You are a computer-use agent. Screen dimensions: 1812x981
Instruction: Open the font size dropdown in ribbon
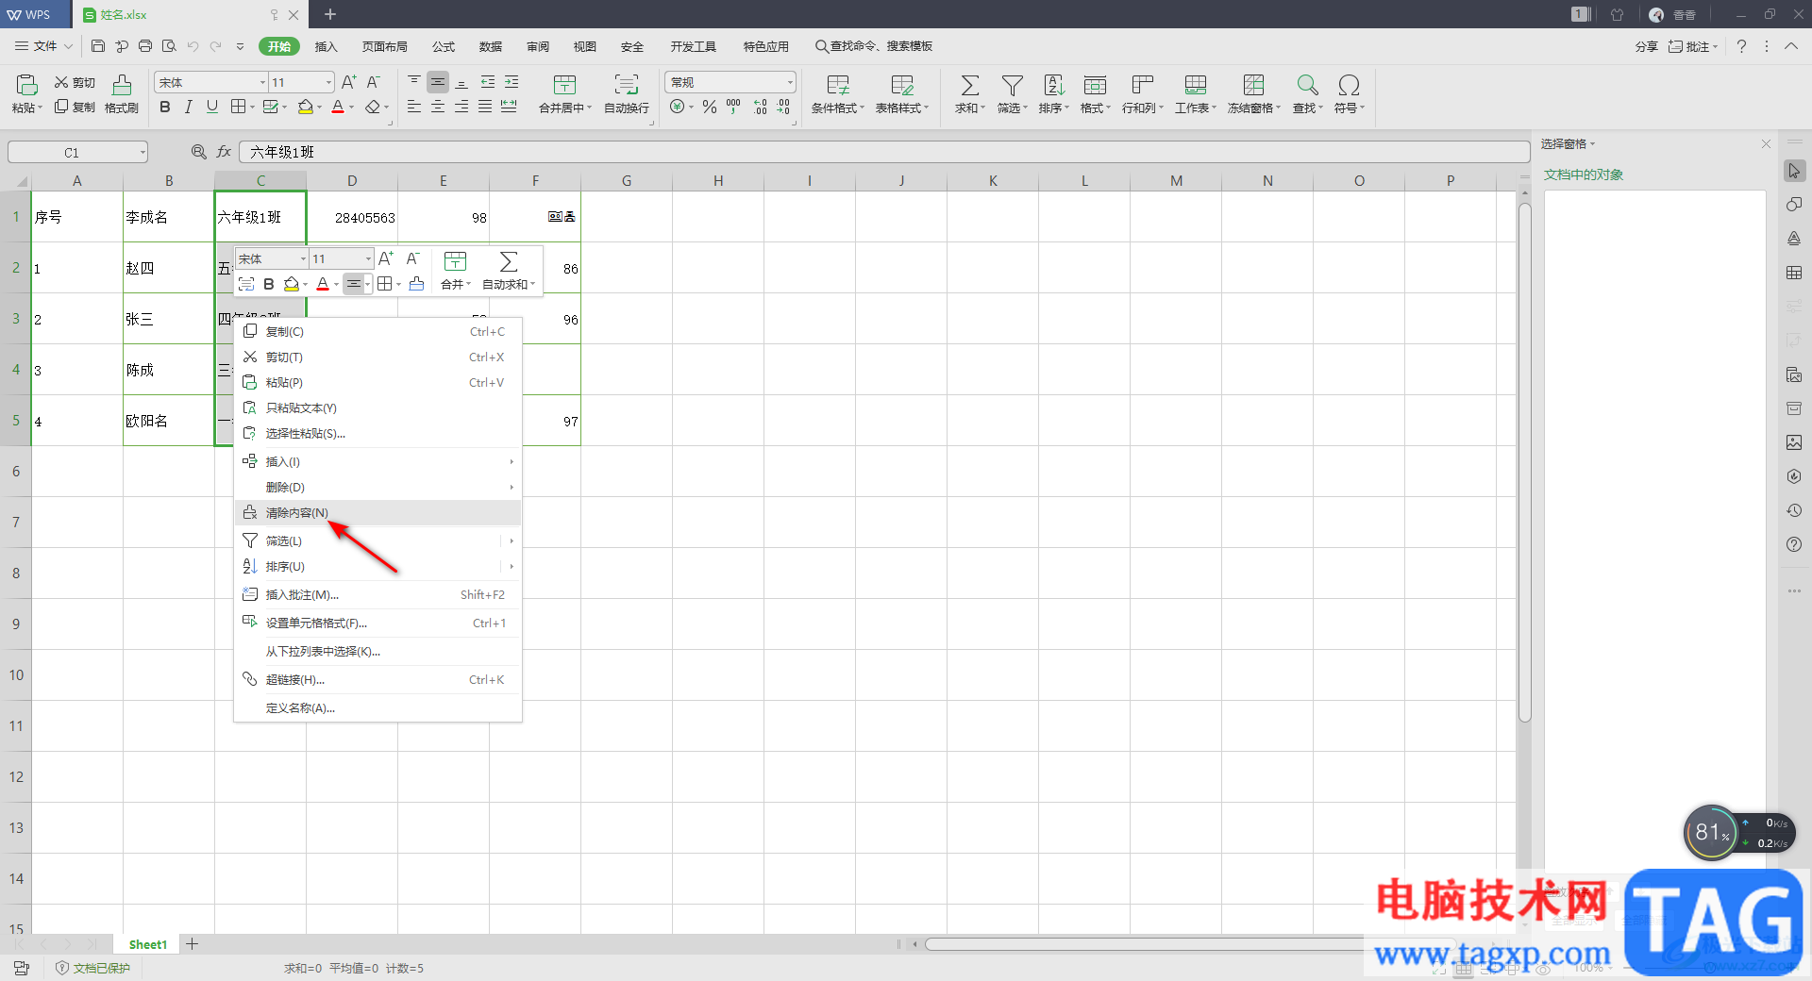[328, 83]
